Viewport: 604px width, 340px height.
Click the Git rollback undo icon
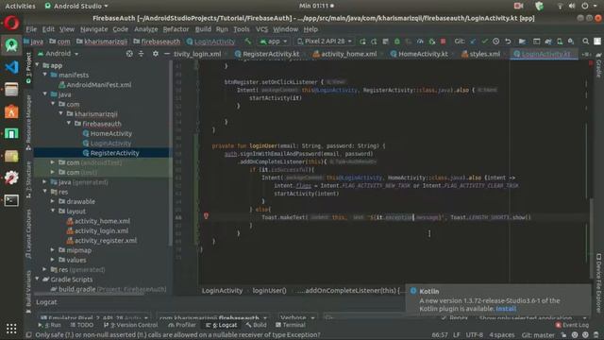tap(508, 42)
